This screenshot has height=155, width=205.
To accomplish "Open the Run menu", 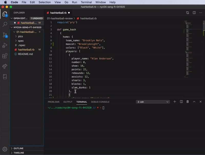I will point(74,2).
